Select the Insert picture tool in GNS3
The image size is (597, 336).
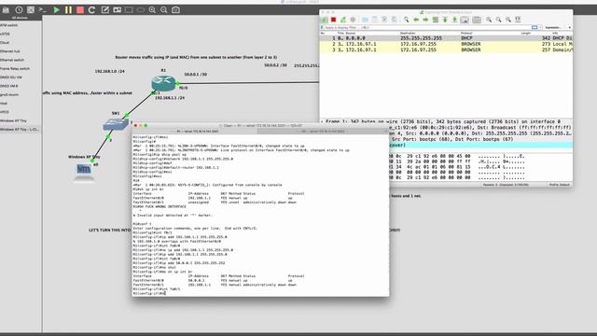click(117, 10)
